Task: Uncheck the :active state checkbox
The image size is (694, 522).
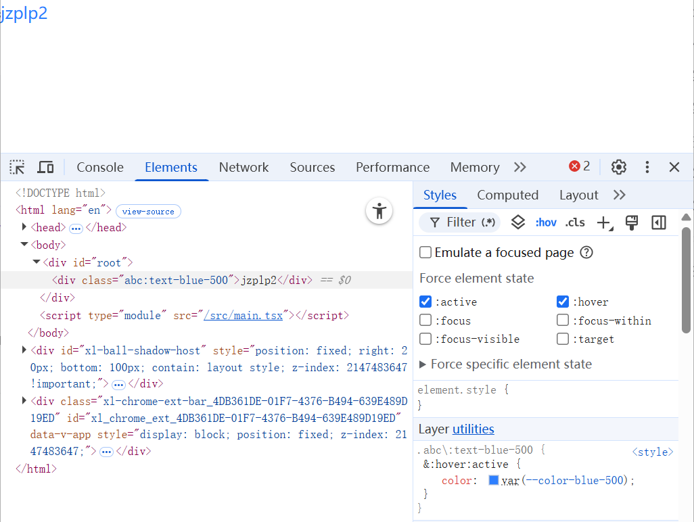Action: coord(425,302)
